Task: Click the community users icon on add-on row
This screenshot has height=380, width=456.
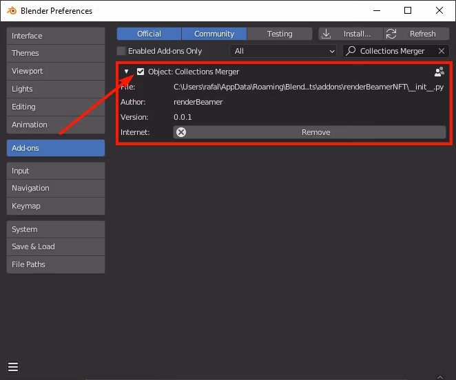Action: click(439, 72)
